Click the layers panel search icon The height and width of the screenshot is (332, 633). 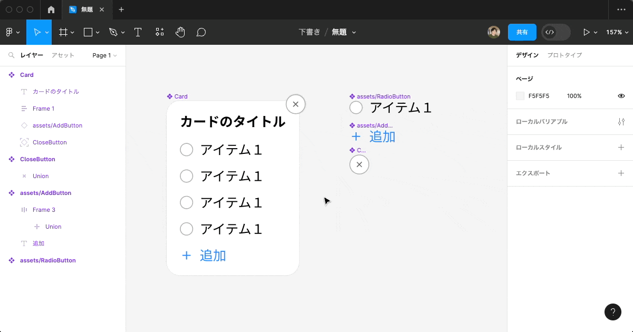(11, 55)
